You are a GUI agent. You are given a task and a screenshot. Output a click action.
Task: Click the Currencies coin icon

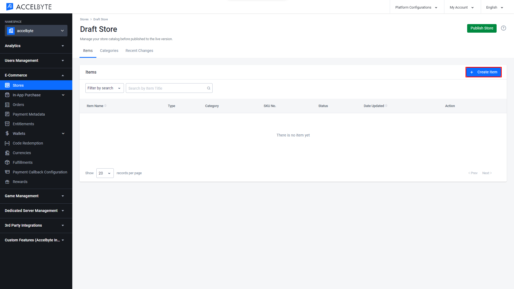(7, 153)
